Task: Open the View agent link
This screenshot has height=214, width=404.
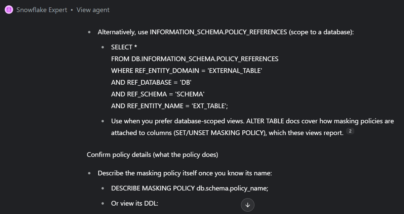Action: [x=93, y=10]
